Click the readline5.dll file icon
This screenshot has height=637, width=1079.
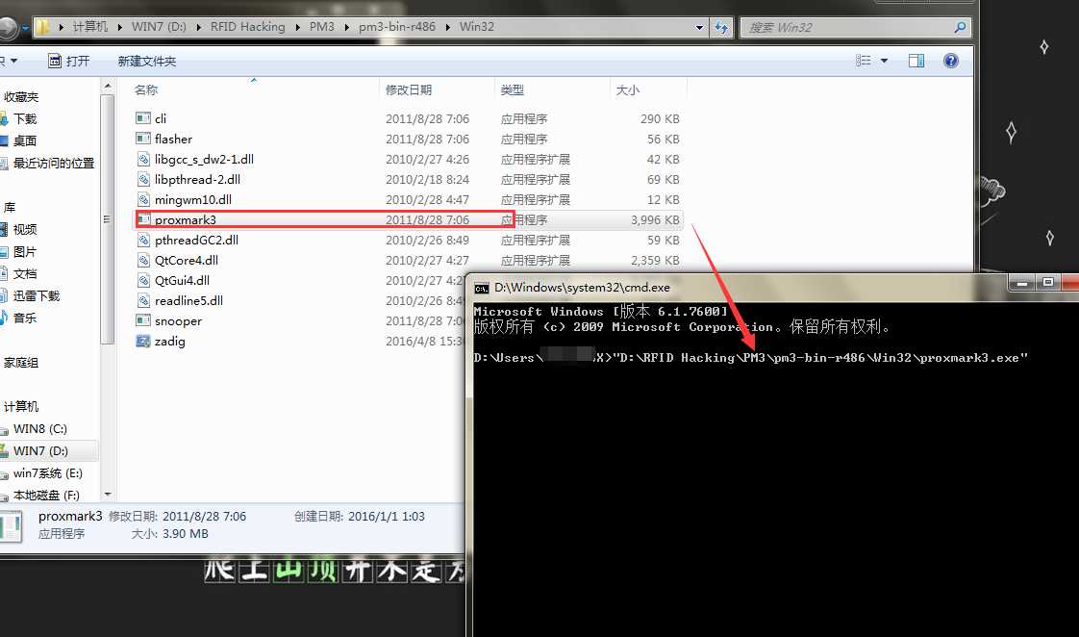tap(143, 300)
